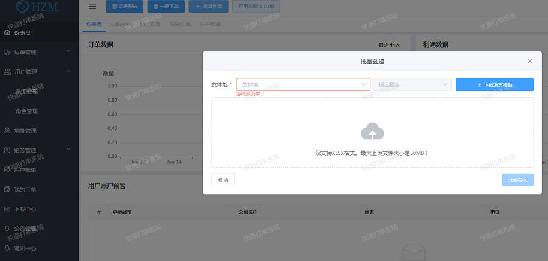This screenshot has height=261, width=548.
Task: Select 仪表盘 in the sidebar
Action: [x=26, y=32]
